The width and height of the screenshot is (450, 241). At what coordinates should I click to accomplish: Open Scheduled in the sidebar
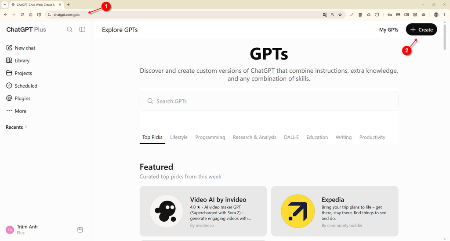pos(22,85)
